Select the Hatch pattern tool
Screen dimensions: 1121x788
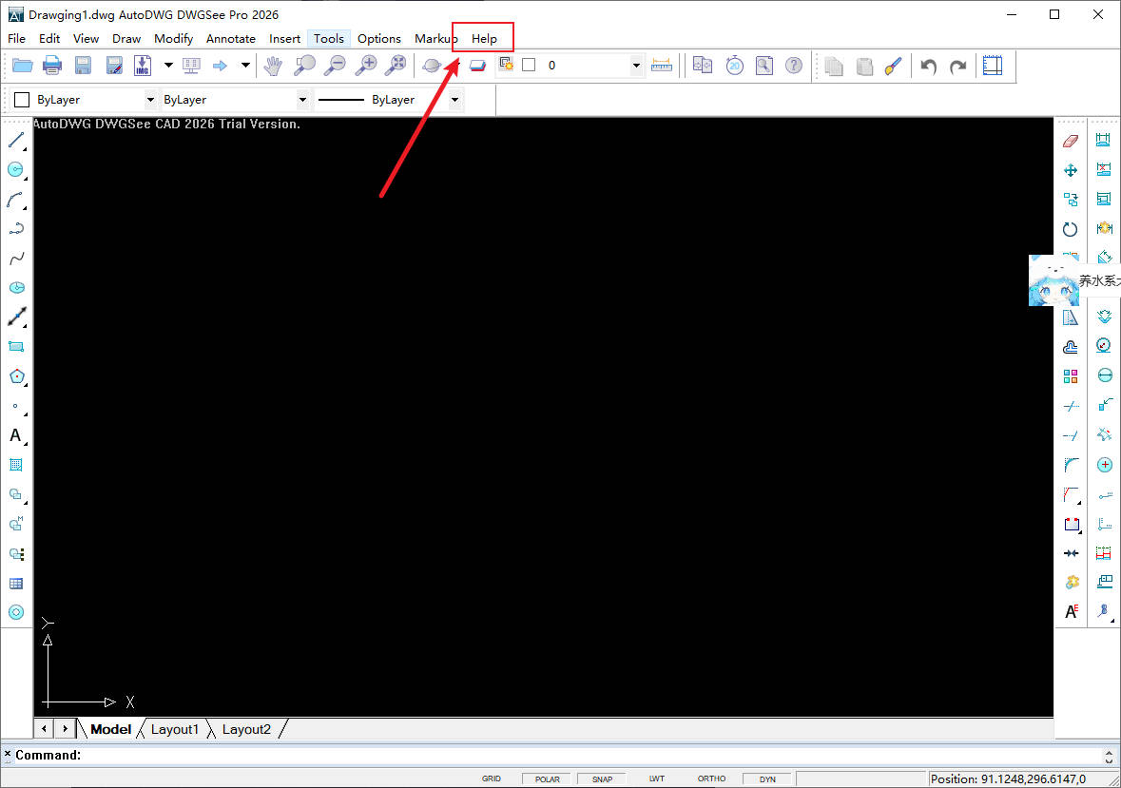click(16, 465)
